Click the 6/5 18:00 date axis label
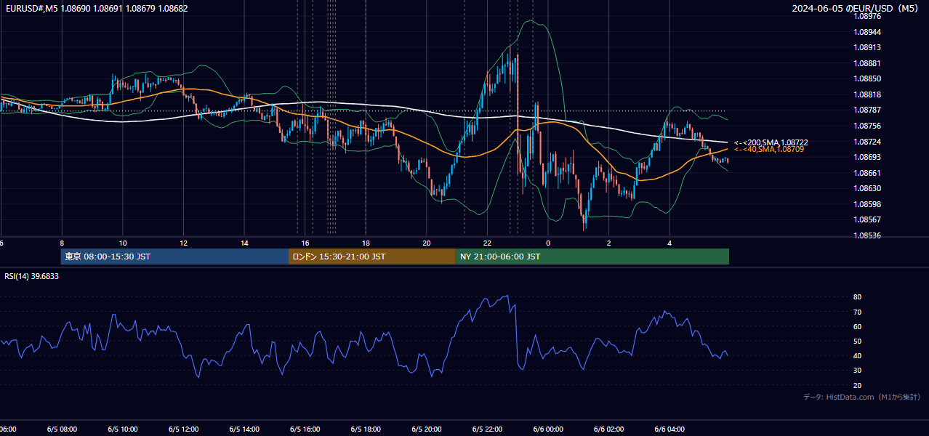Viewport: 929px width, 436px height. (366, 429)
